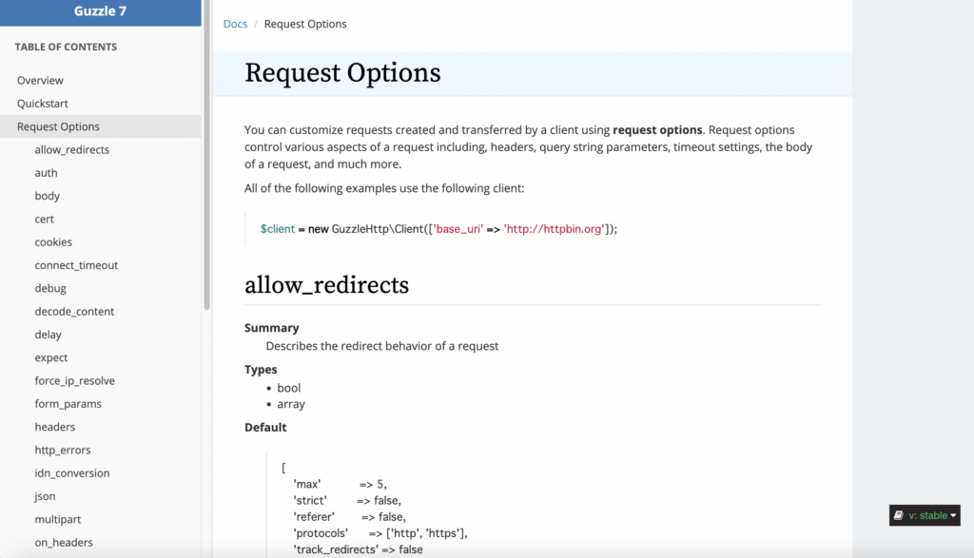Jump to decode_content section
Screen dimensions: 974x558
pyautogui.click(x=74, y=311)
